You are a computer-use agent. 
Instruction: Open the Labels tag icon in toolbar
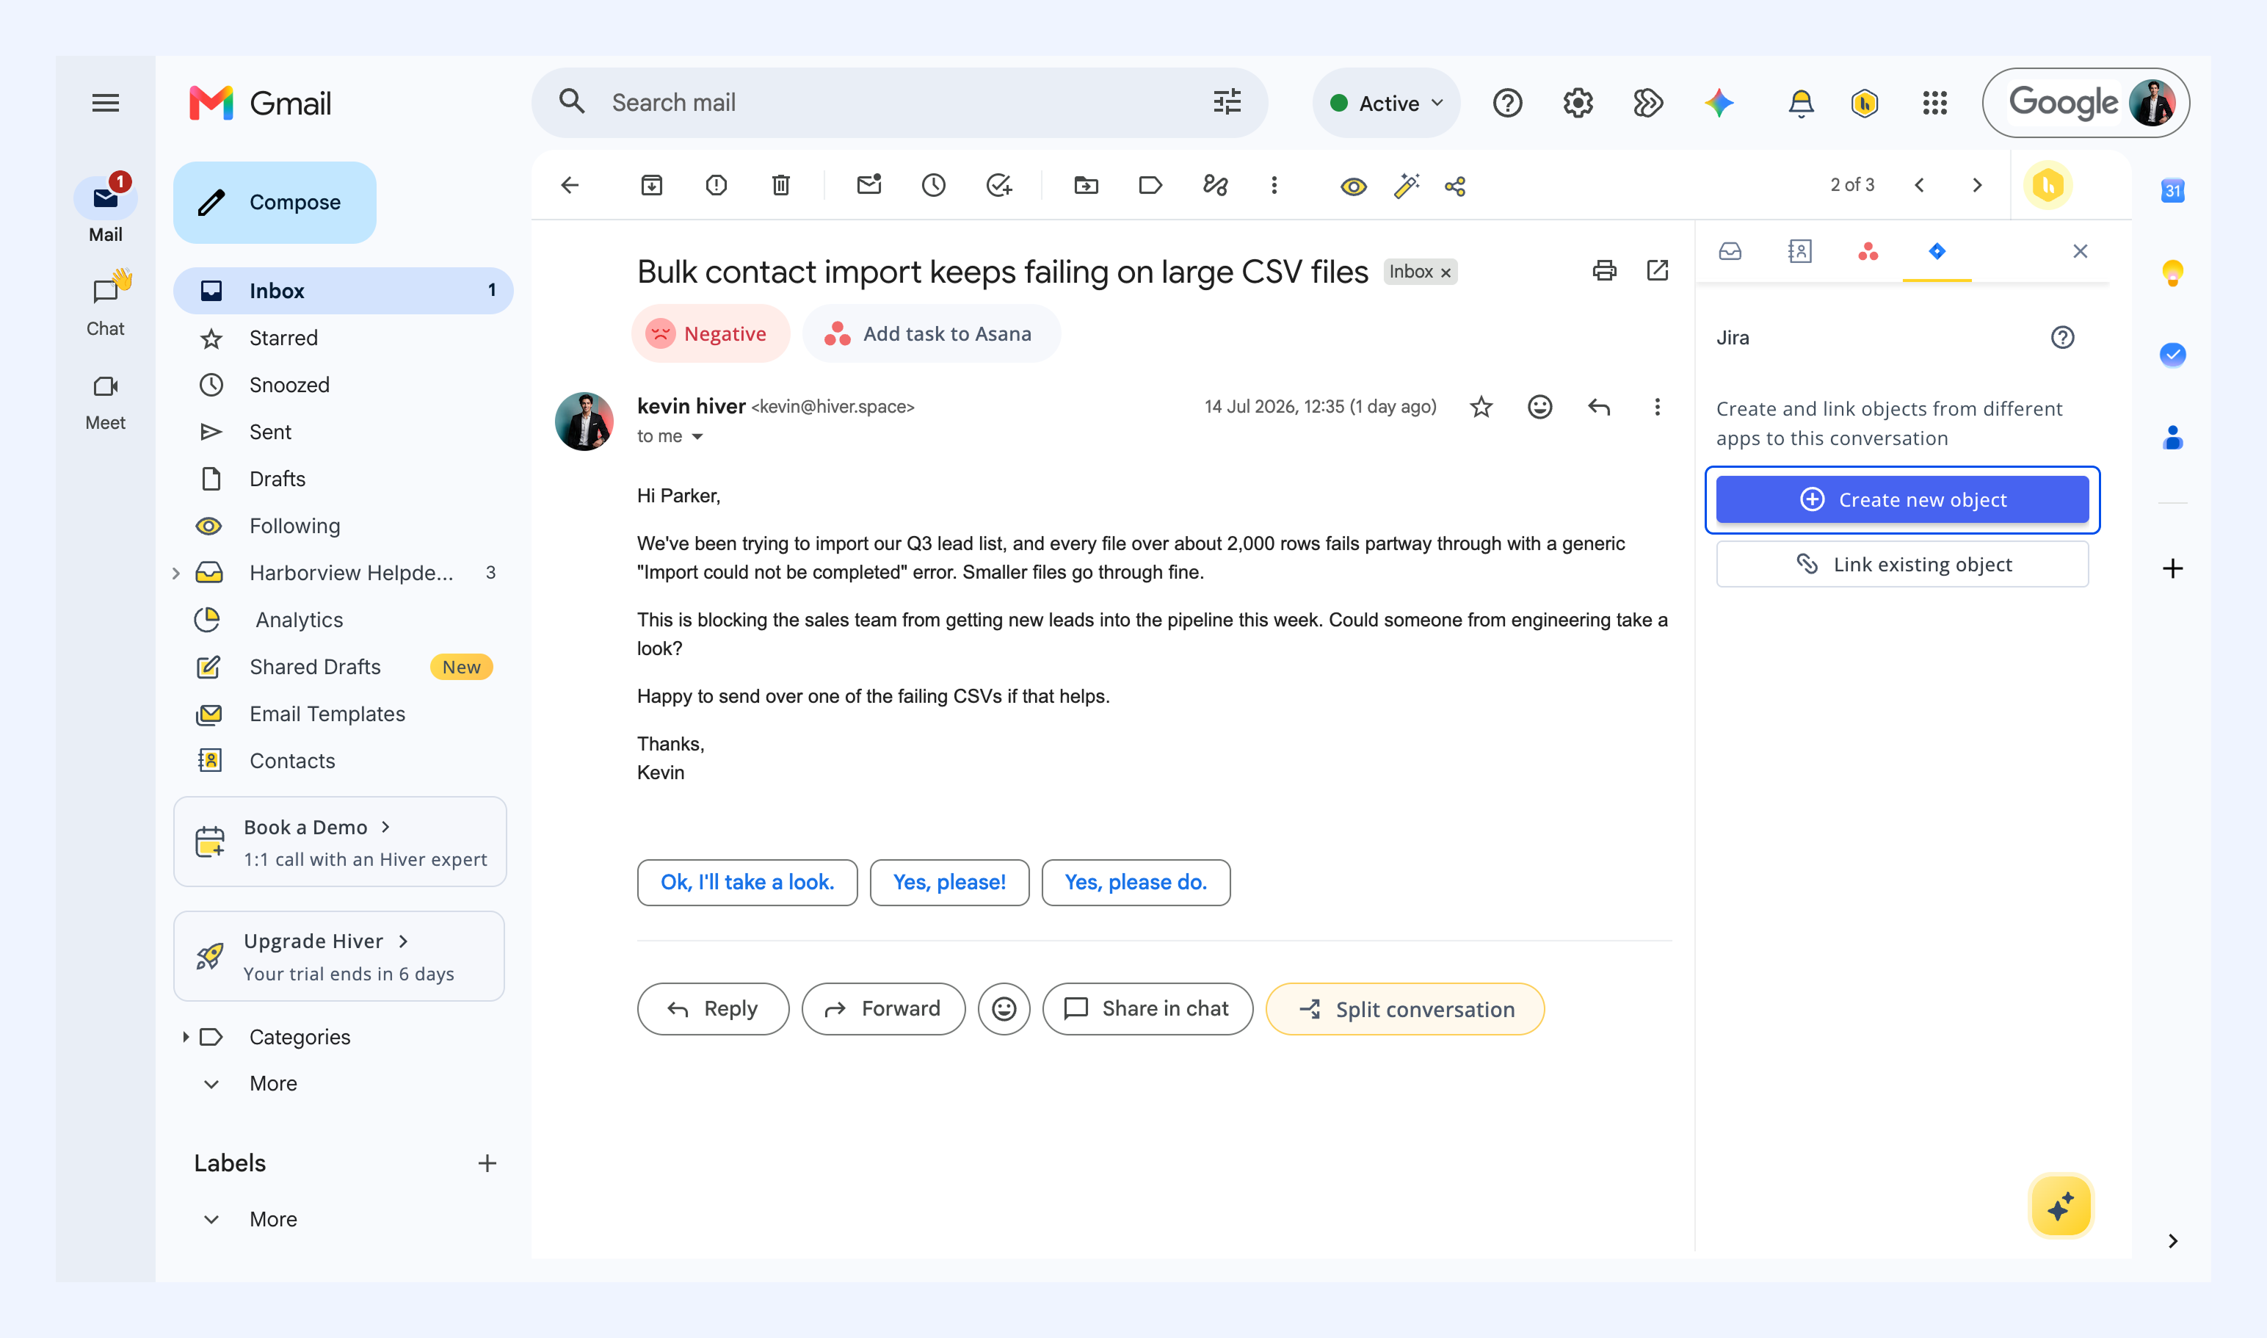pyautogui.click(x=1151, y=186)
